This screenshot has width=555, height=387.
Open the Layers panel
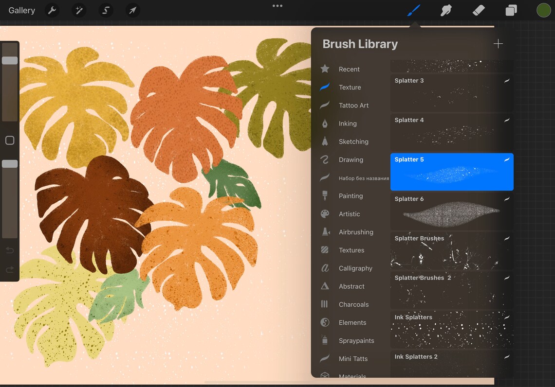point(511,10)
